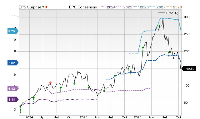Viewport: 200px width, 119px height.
Task: Click the green surprise arrow after April 2025
Action: [x=104, y=91]
